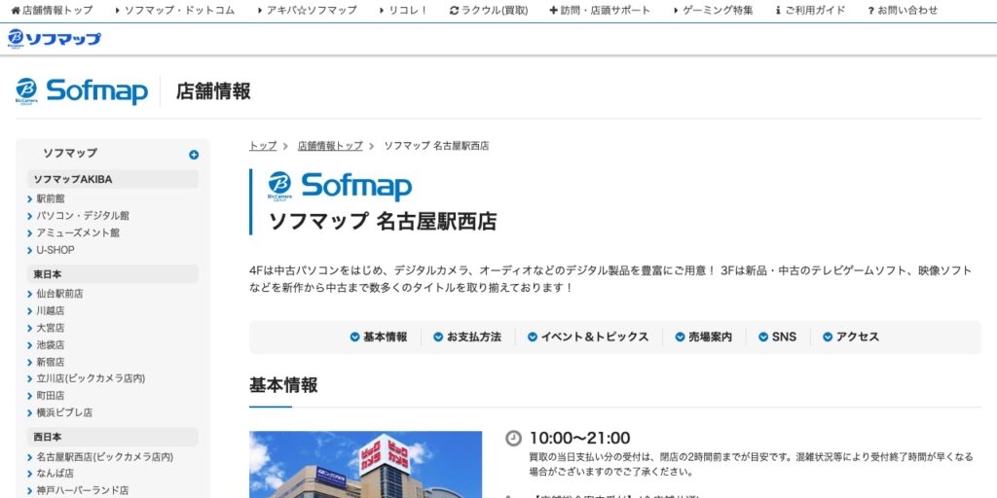997x498 pixels.
Task: Open 川越店 in sidebar
Action: click(51, 310)
